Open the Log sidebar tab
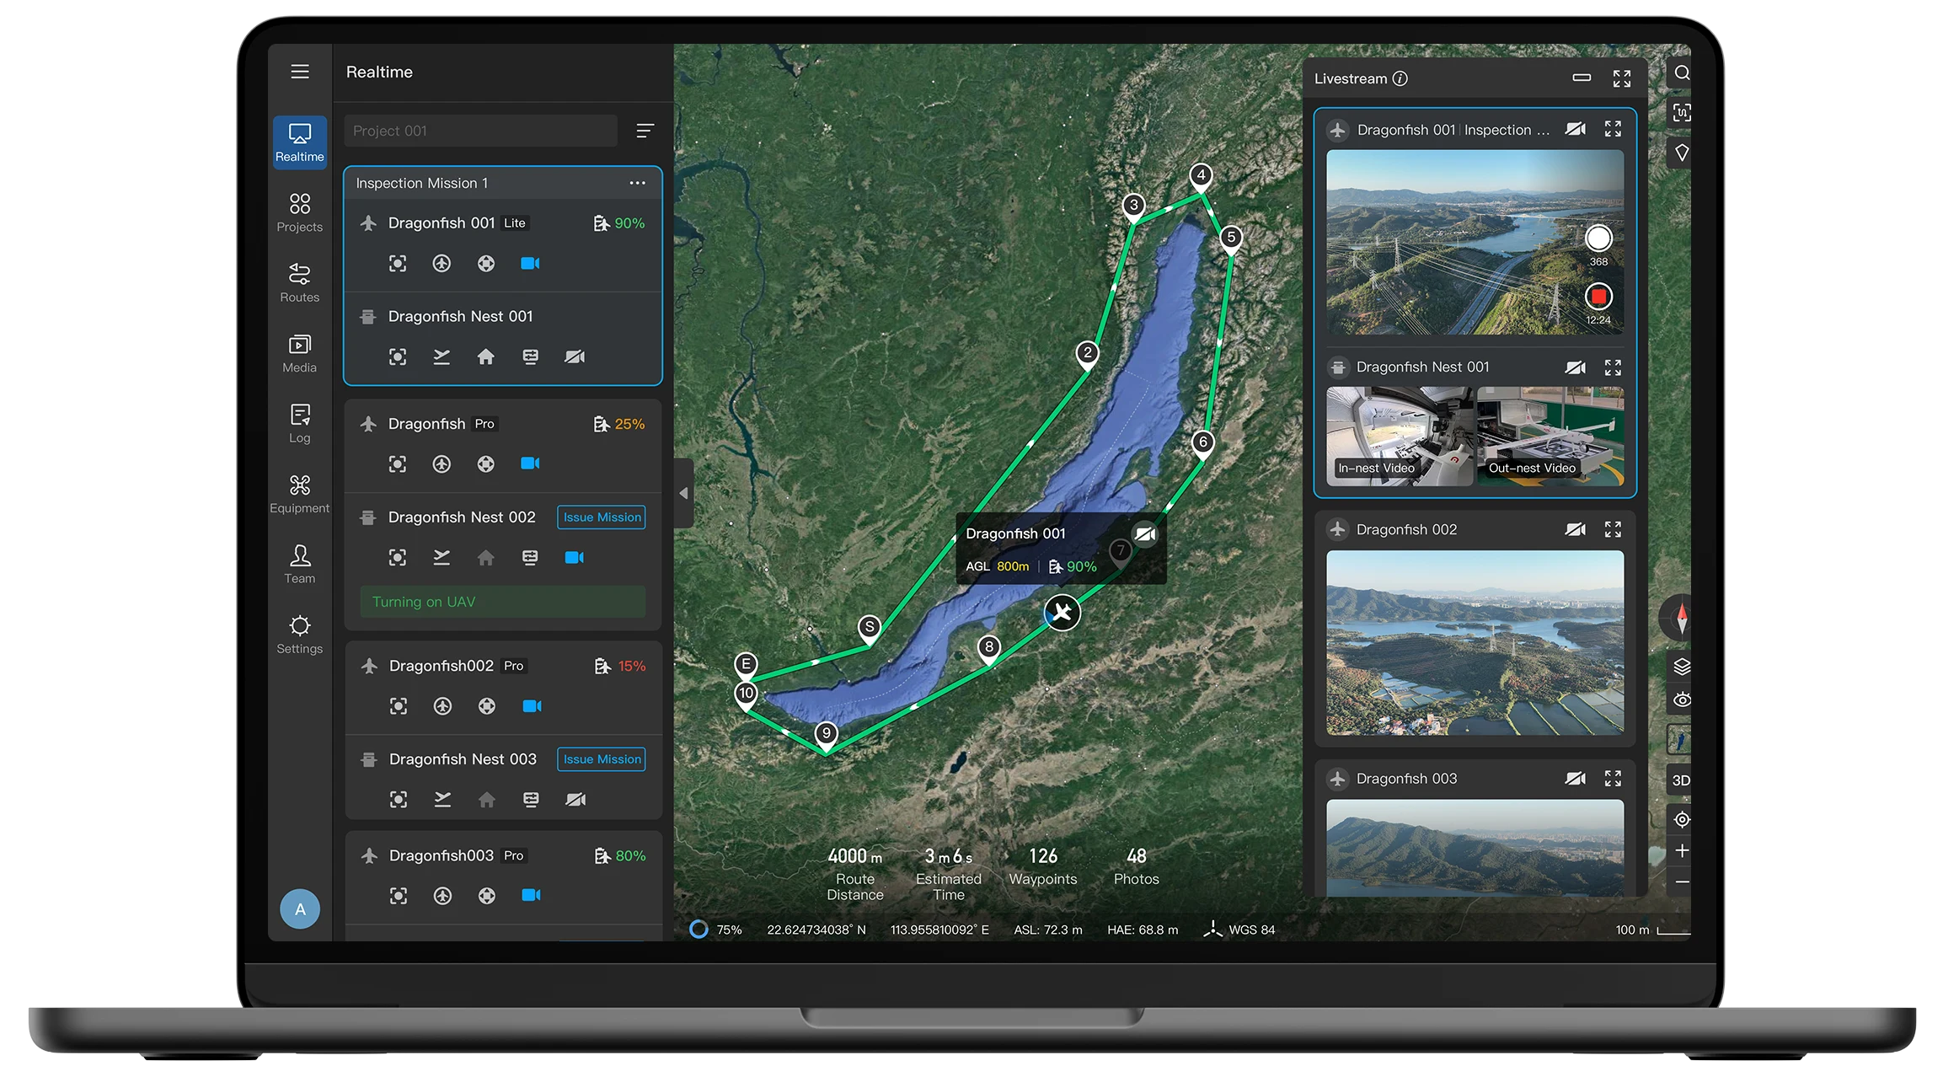Viewport: 1943px width, 1077px height. 300,423
